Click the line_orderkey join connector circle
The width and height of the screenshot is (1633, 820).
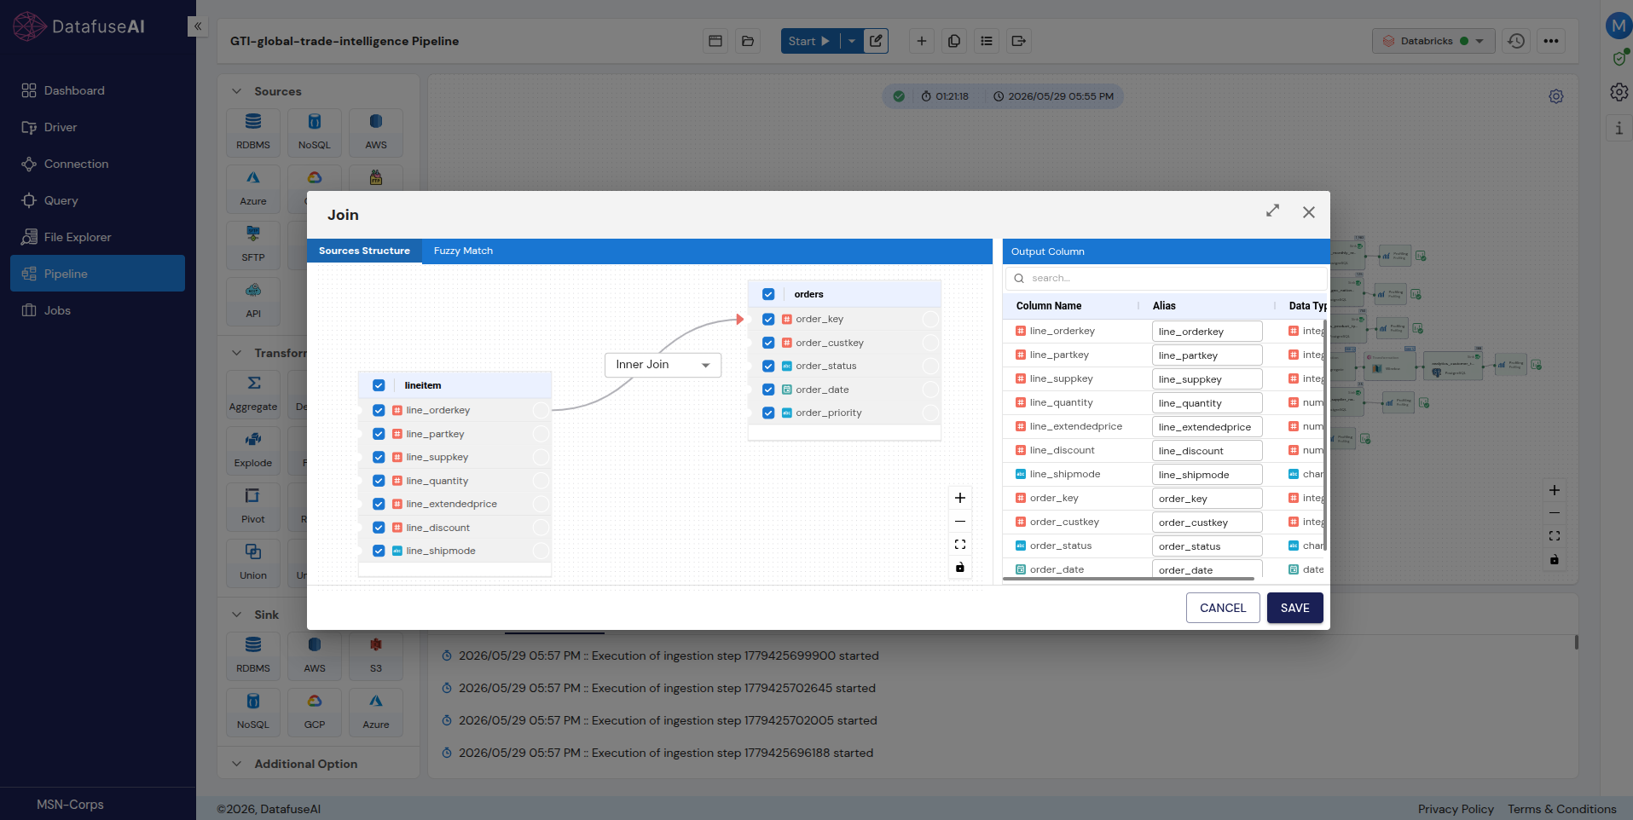tap(541, 410)
